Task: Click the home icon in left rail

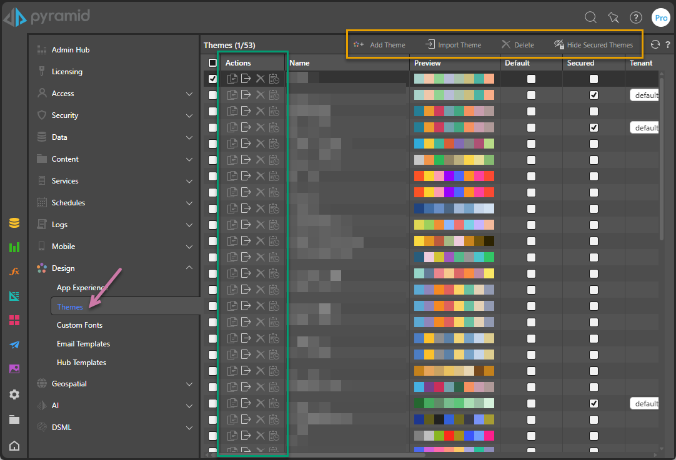Action: click(14, 446)
